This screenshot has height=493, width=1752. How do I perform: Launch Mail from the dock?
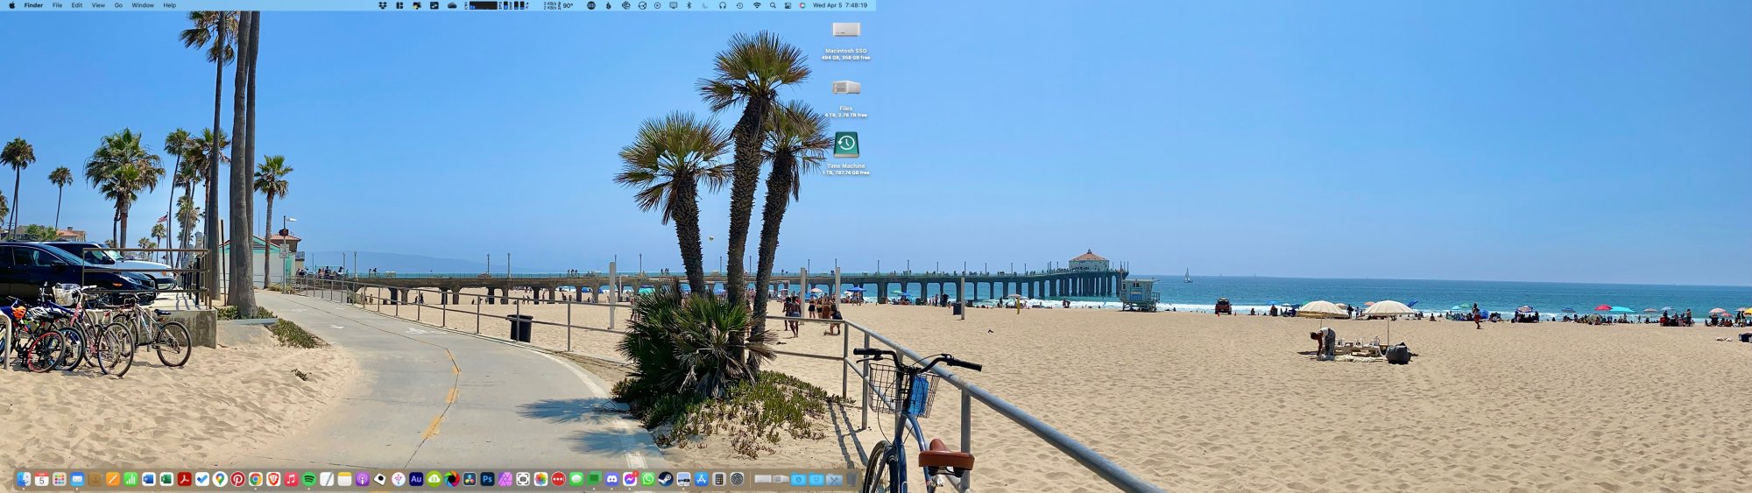[77, 479]
